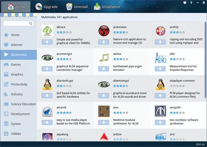
Task: Click the abraca app name
Action: tap(61, 27)
